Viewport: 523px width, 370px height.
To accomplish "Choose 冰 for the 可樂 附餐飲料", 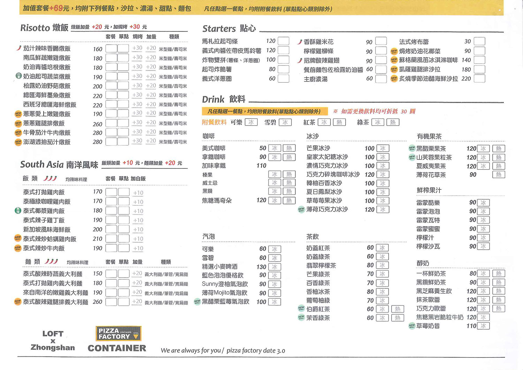I will (x=251, y=122).
